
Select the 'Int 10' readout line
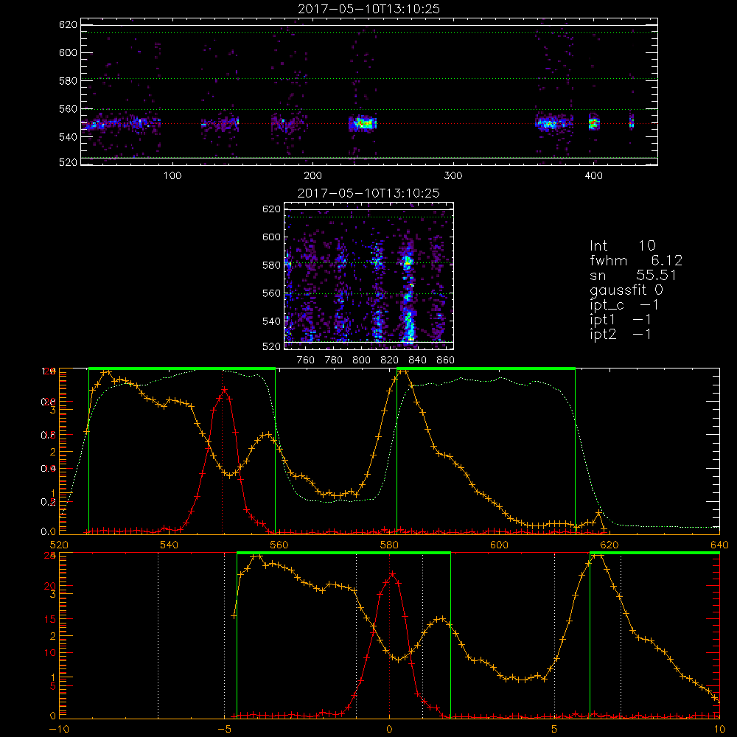click(622, 245)
